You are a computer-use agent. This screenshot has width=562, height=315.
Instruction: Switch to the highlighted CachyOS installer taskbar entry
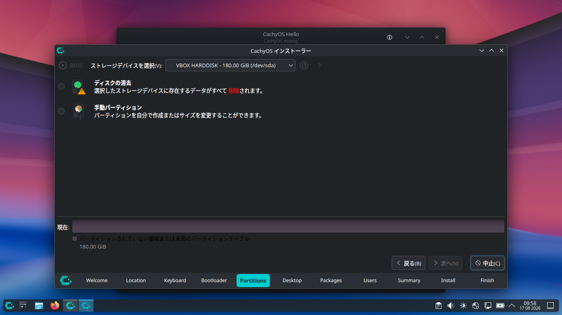86,305
